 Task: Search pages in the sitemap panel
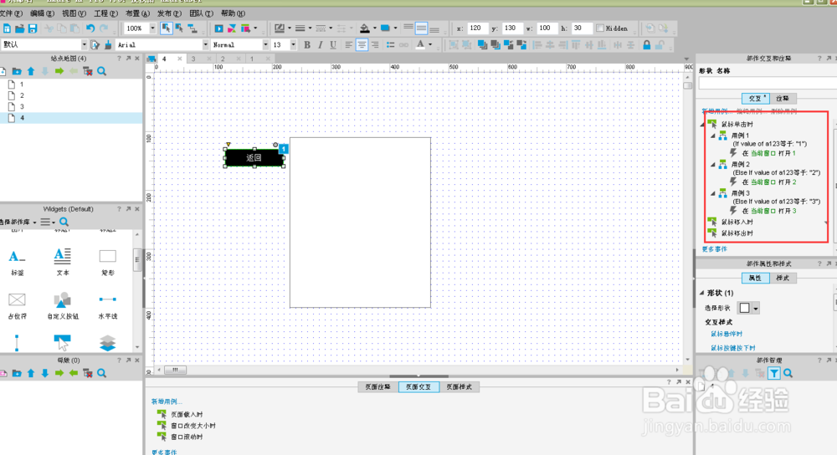point(101,71)
